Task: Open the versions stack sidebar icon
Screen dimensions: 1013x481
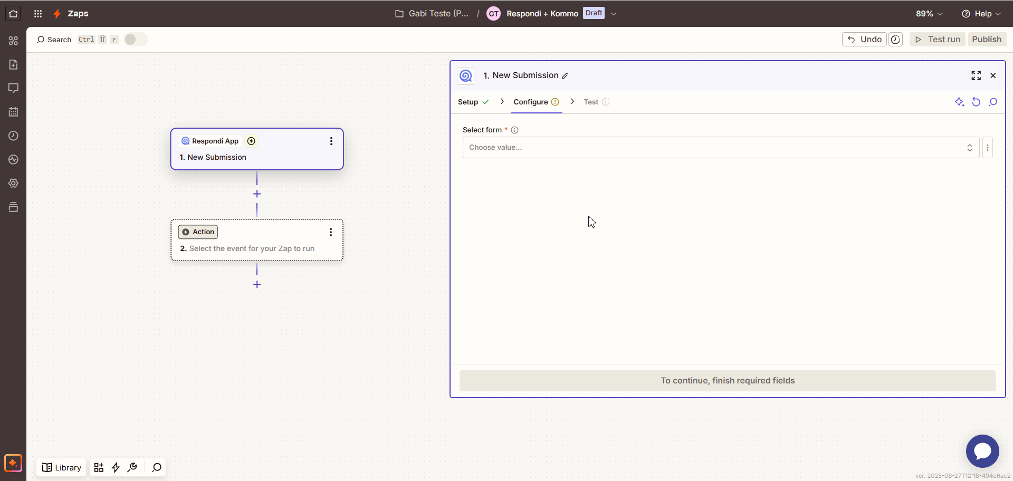Action: point(13,207)
